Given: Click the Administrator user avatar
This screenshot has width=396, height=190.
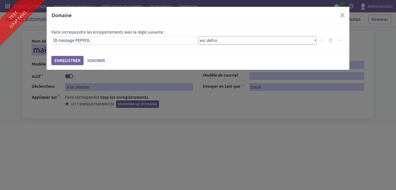Looking at the screenshot, I should point(363,6).
